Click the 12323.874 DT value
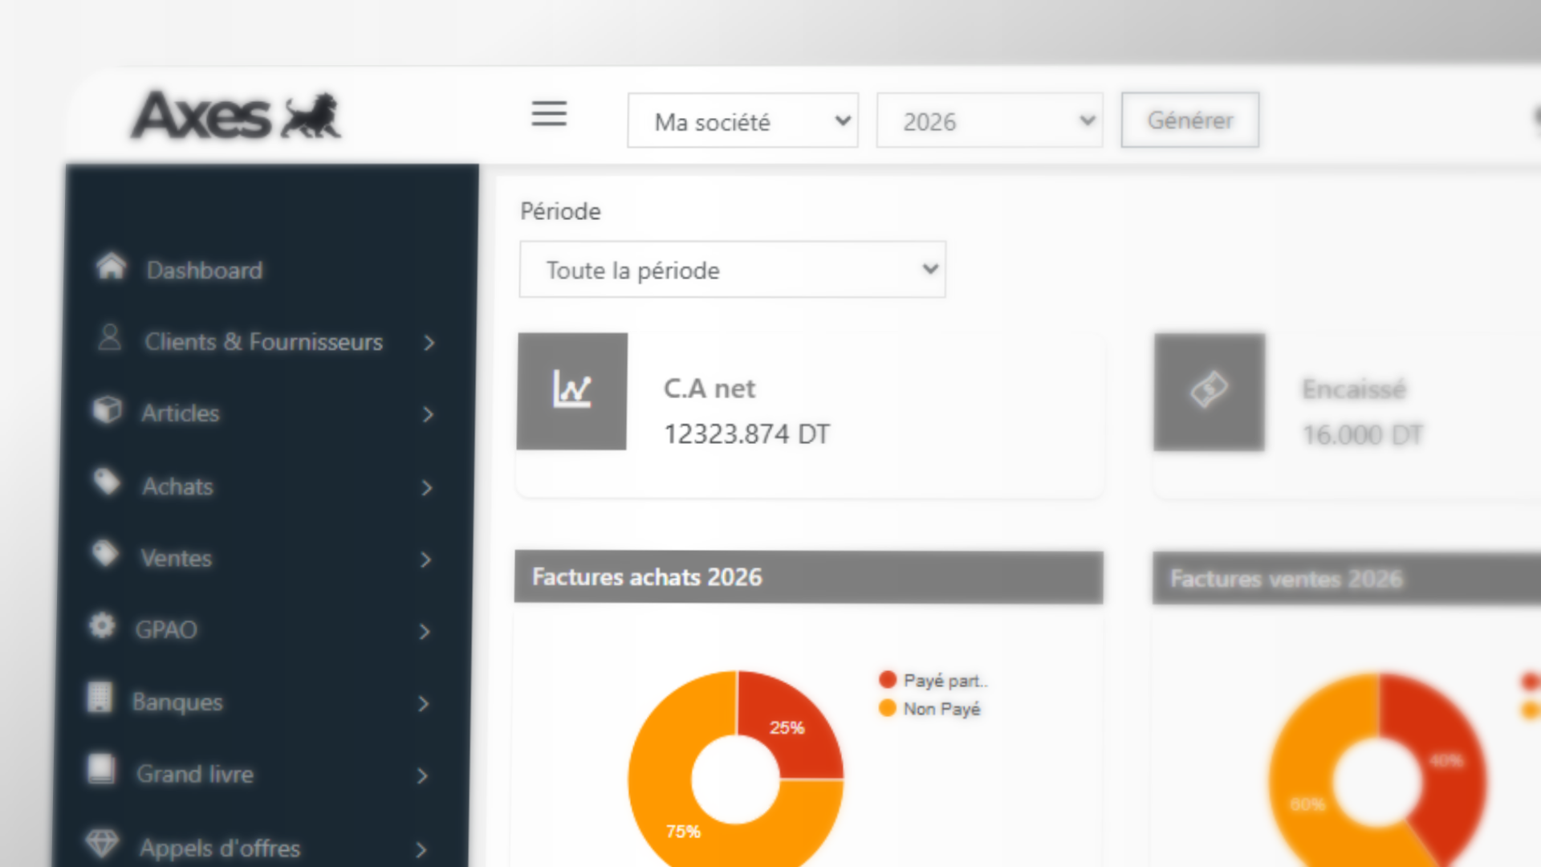The image size is (1541, 867). [746, 434]
